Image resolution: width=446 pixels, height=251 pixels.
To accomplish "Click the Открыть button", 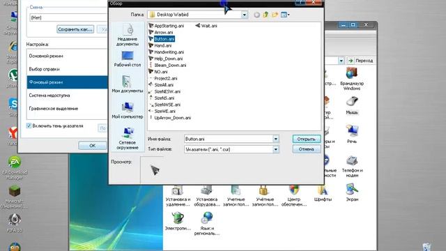I will click(307, 139).
